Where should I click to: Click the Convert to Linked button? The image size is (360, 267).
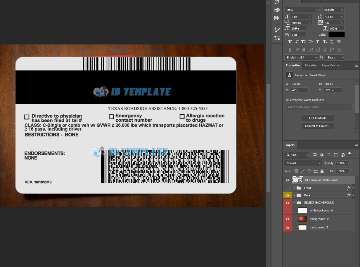click(318, 126)
